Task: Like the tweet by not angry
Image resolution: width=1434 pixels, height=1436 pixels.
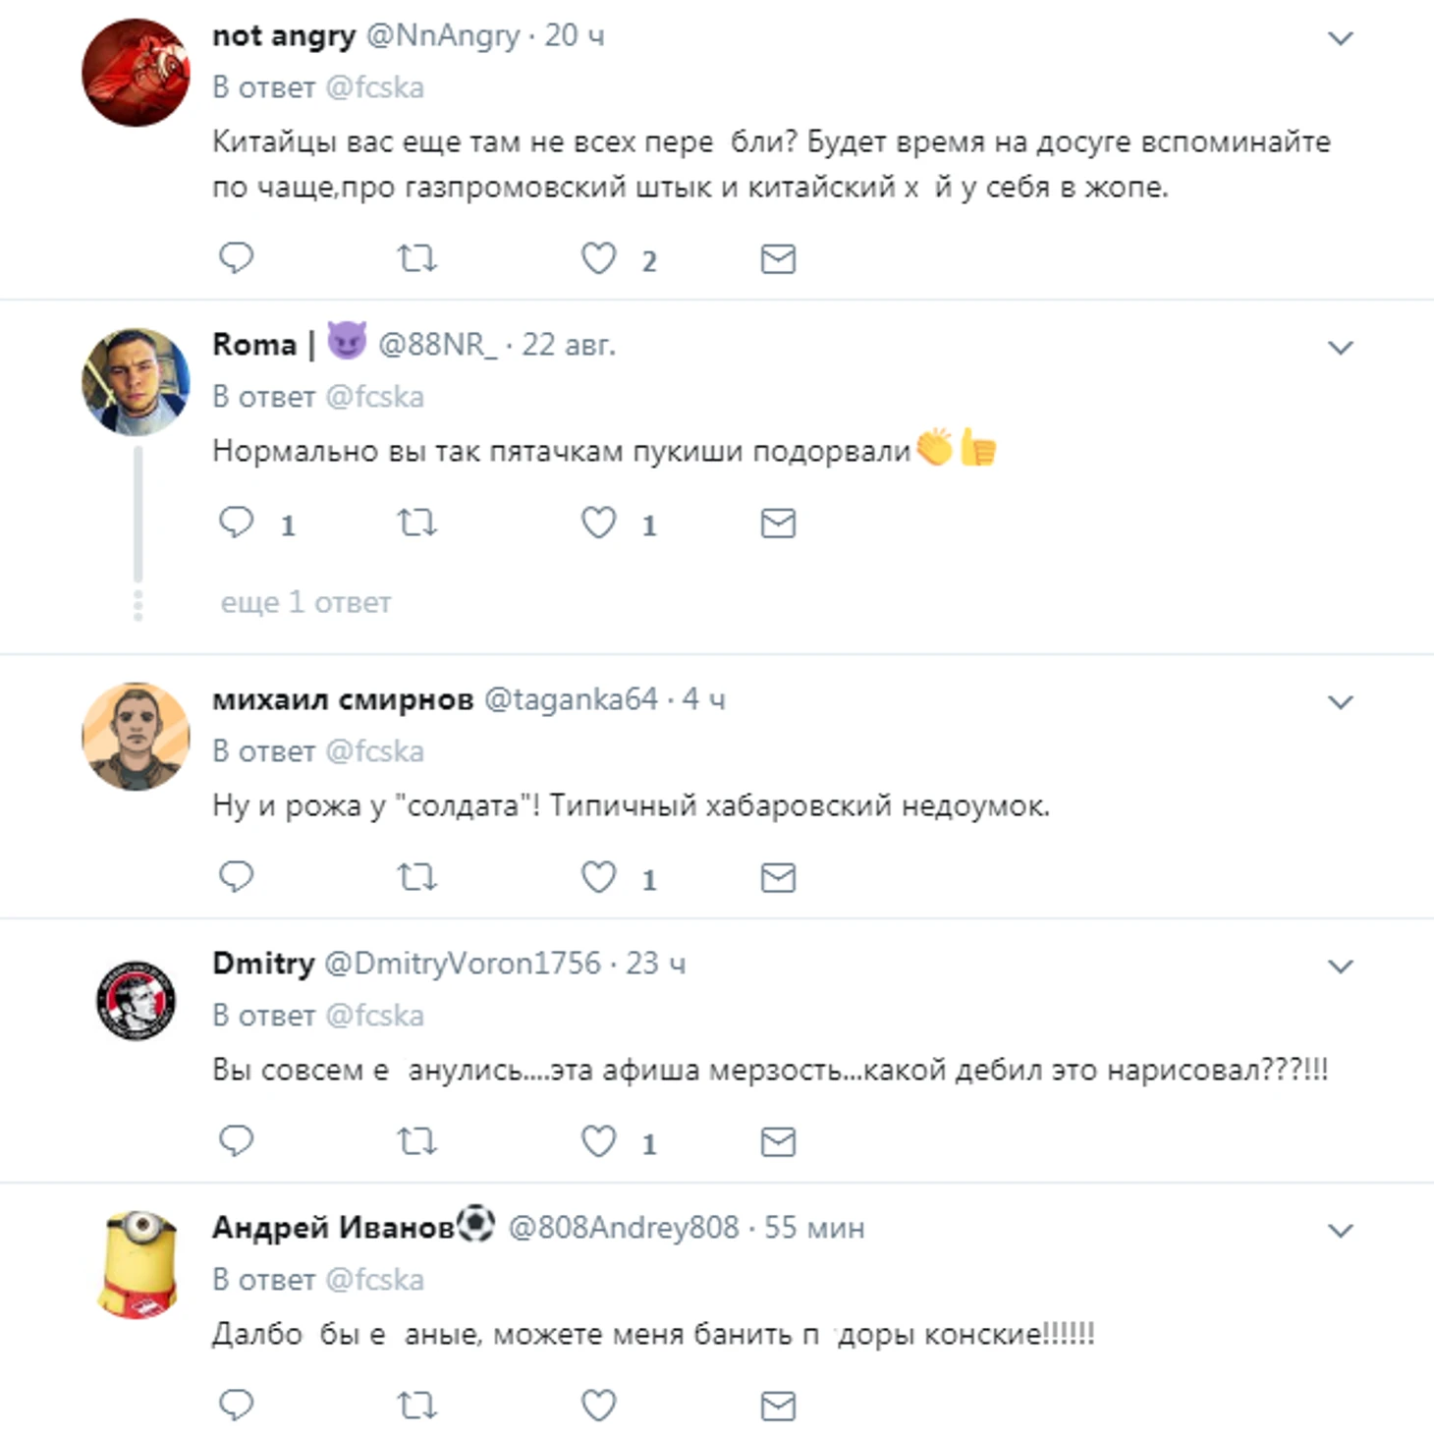Action: click(598, 258)
